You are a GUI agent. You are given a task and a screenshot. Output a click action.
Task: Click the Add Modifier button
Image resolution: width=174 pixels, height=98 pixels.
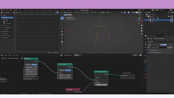click(x=160, y=42)
